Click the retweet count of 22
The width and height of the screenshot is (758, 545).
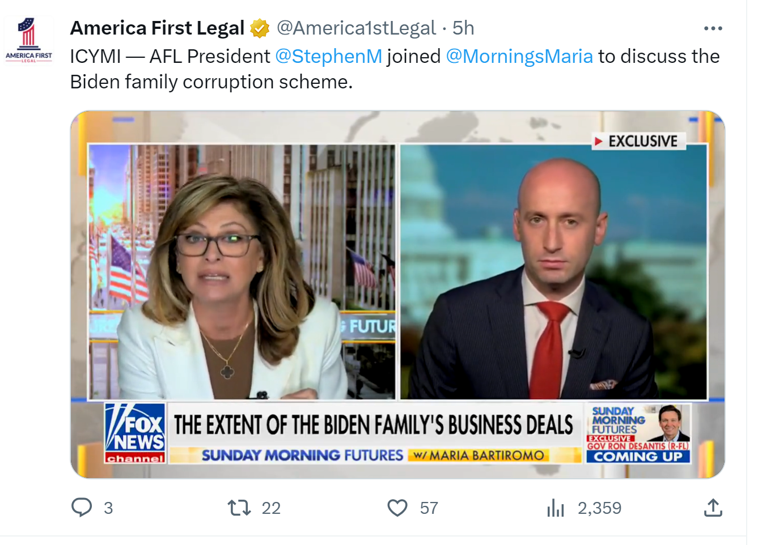(271, 508)
